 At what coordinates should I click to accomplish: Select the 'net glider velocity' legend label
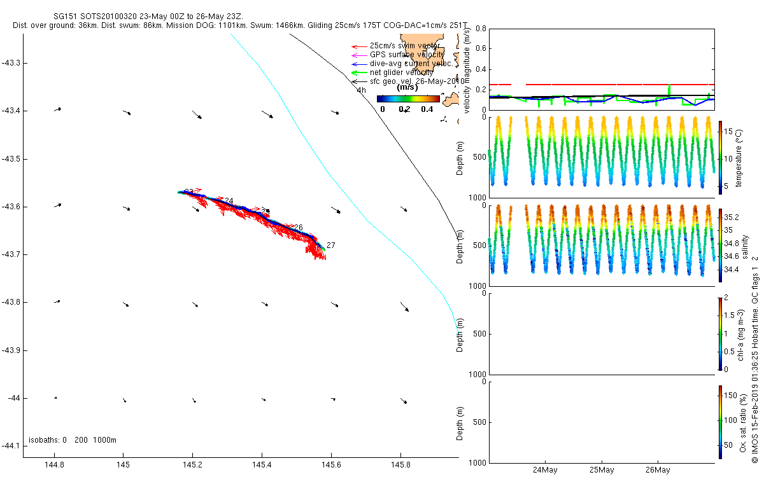click(403, 73)
